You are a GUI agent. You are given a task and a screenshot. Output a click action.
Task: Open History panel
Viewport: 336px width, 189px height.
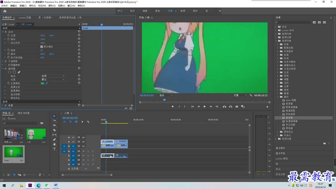coord(280,174)
